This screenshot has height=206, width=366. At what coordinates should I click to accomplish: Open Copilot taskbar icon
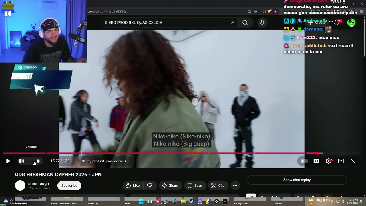point(166,202)
